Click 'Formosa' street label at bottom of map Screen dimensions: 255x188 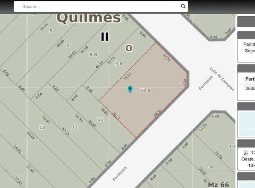pyautogui.click(x=120, y=174)
